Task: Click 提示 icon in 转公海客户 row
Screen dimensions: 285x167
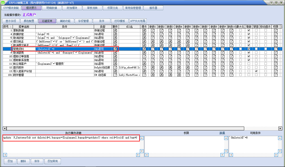Action: [x=144, y=64]
